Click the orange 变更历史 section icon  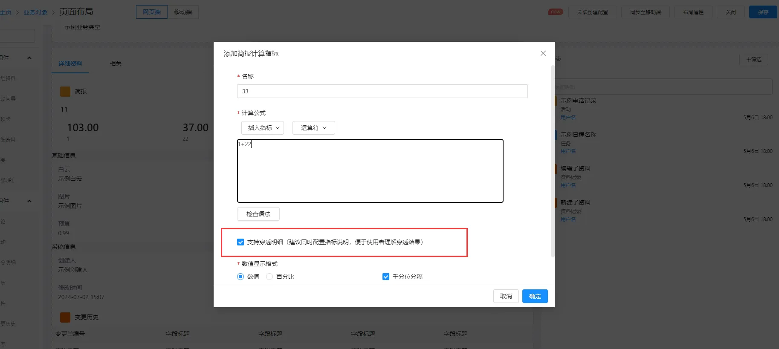point(65,317)
